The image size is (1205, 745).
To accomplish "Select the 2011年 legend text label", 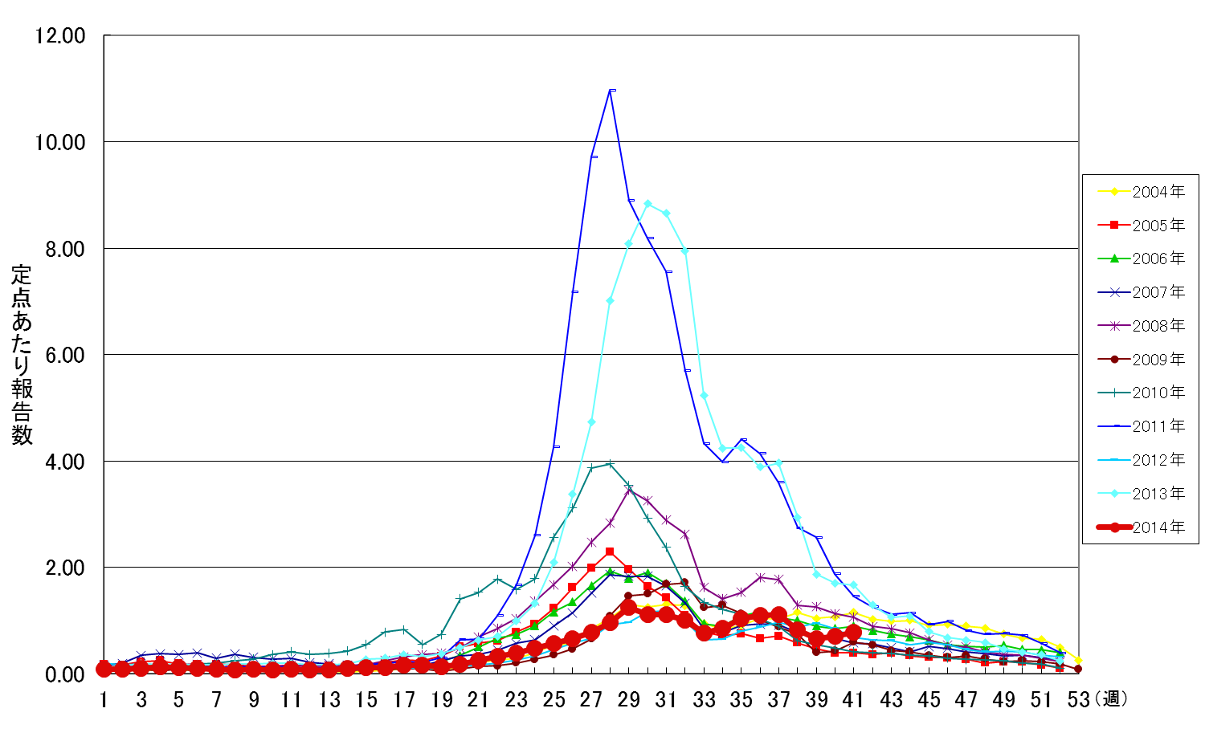I will (x=1158, y=426).
